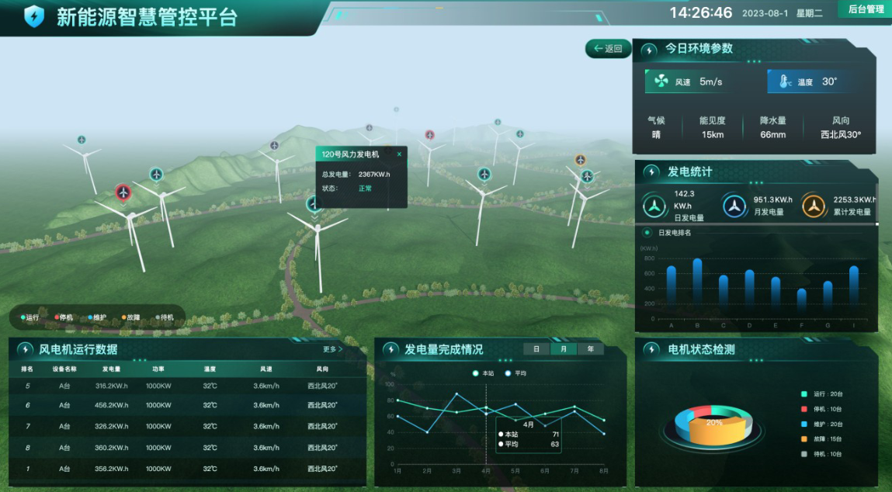Expand 更多 in turbine operation data

332,349
